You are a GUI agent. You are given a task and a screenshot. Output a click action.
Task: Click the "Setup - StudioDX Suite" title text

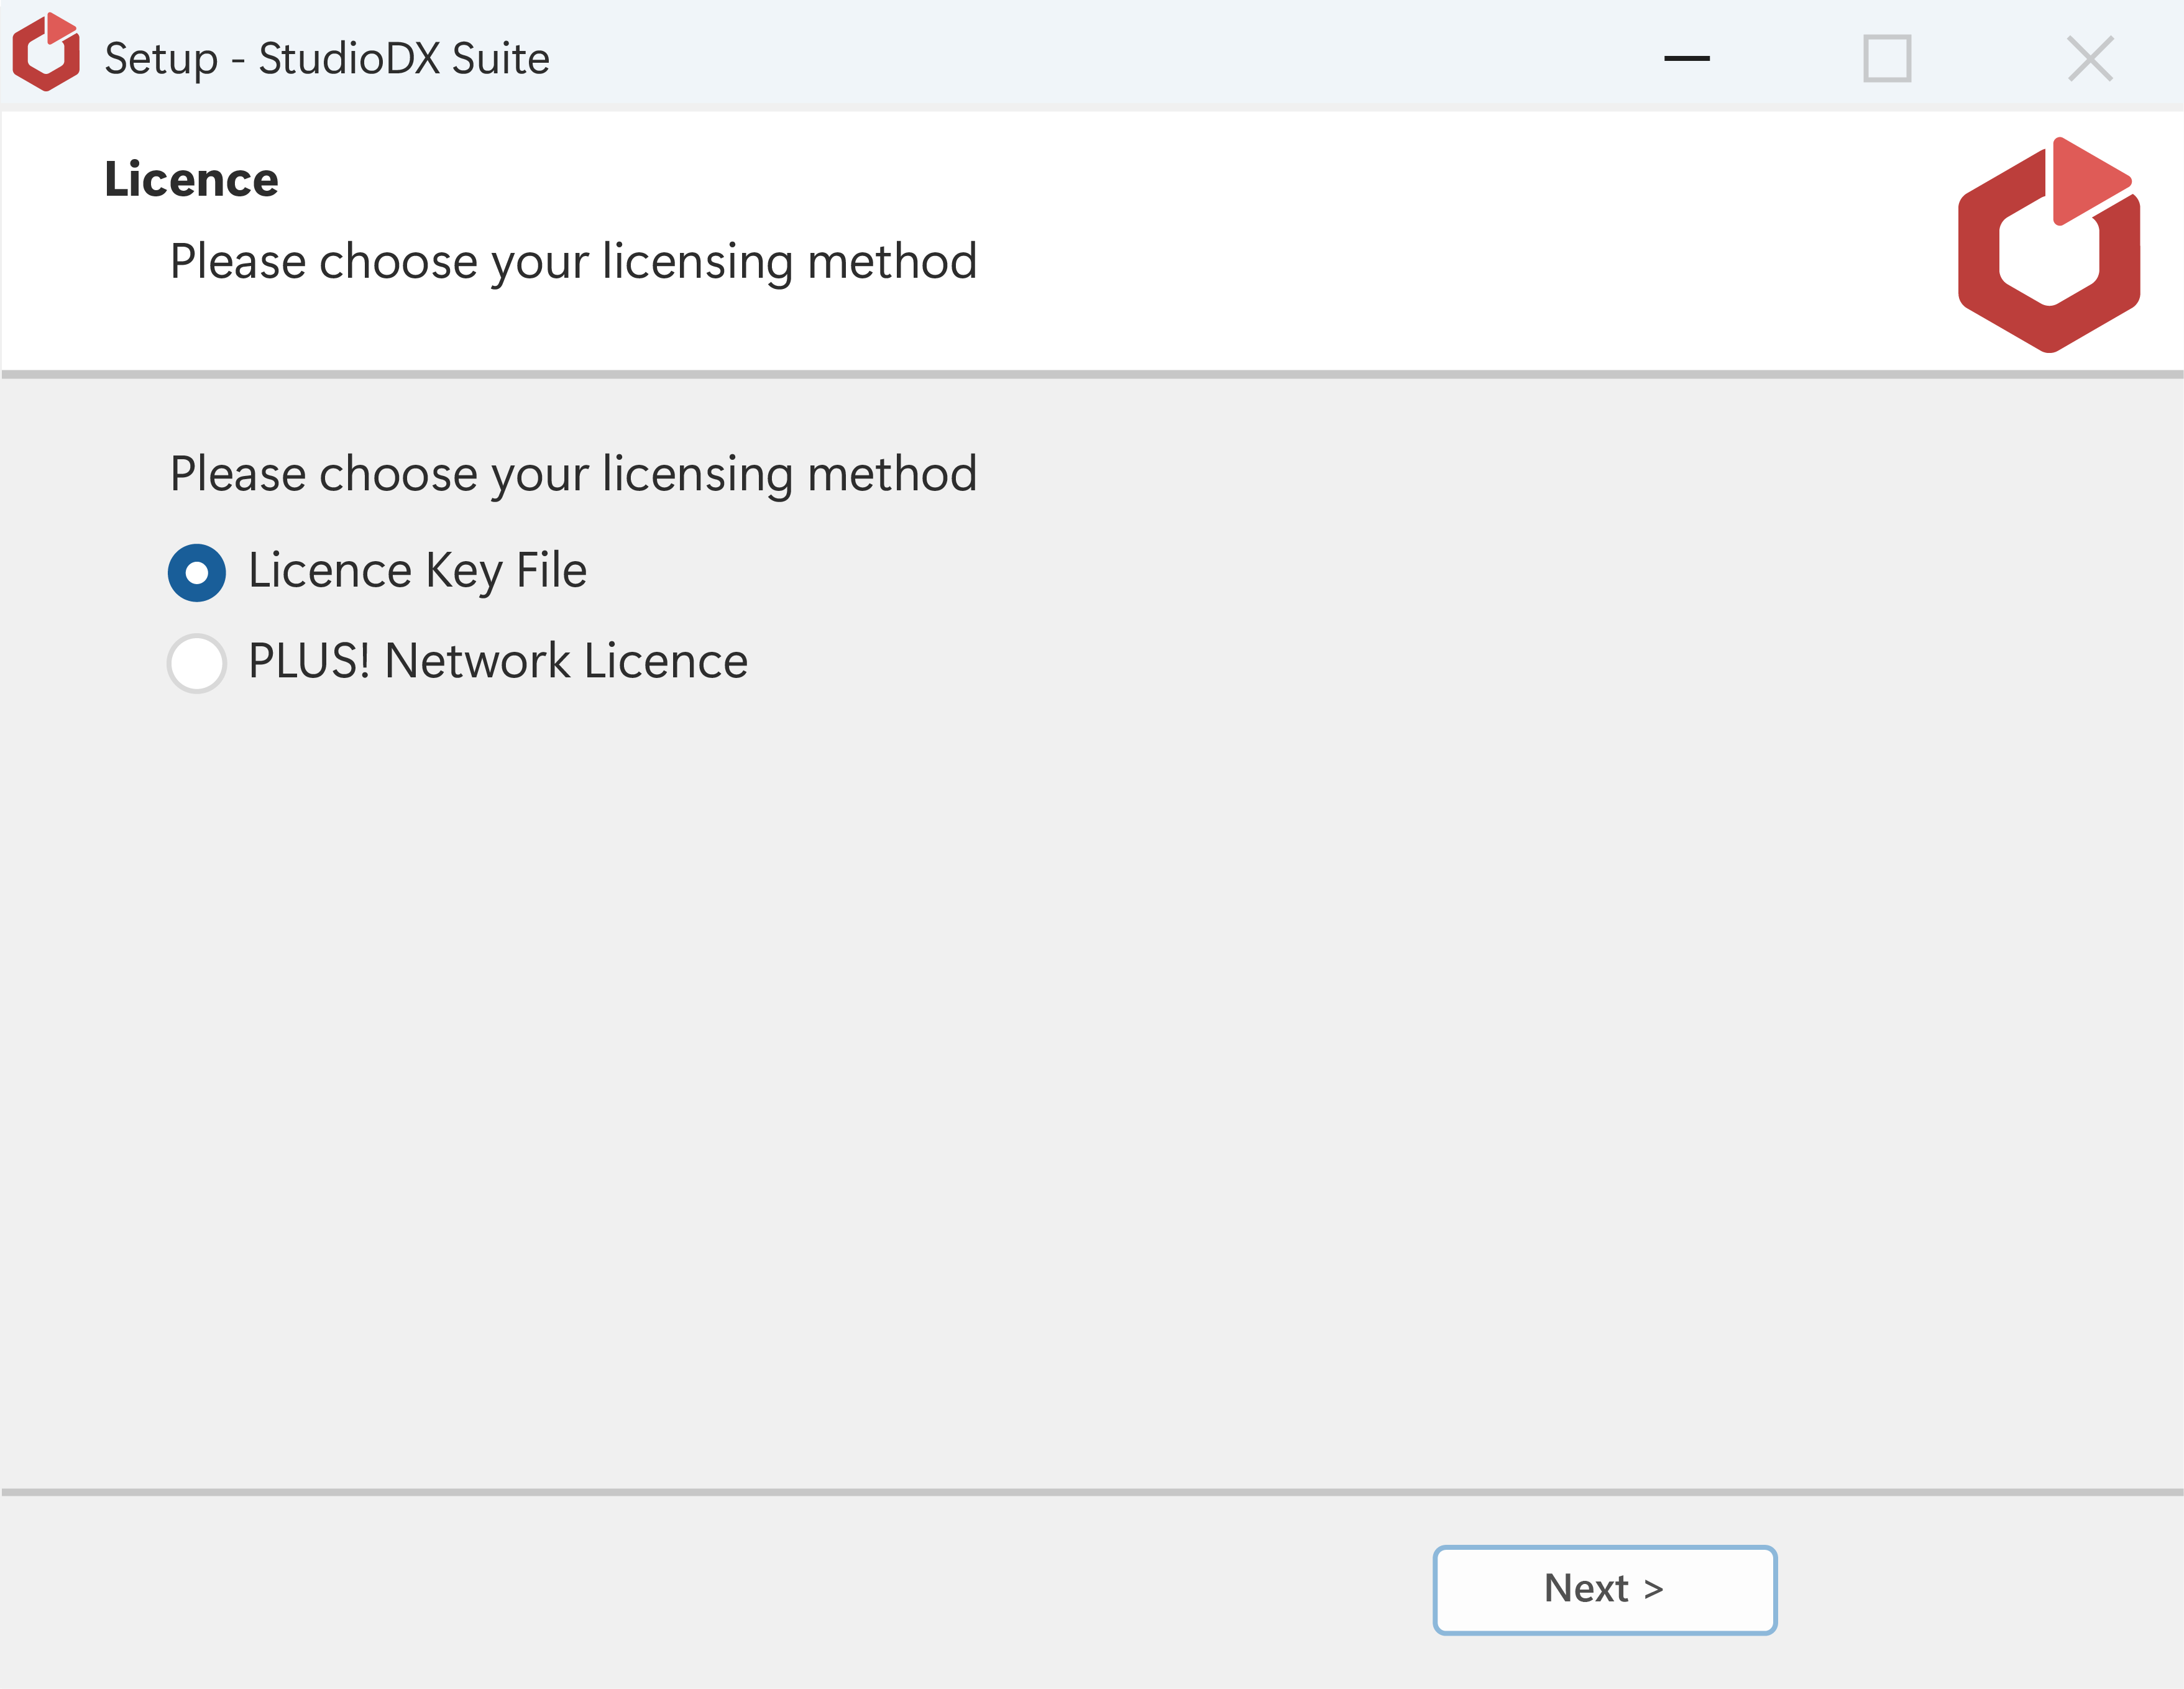coord(327,58)
